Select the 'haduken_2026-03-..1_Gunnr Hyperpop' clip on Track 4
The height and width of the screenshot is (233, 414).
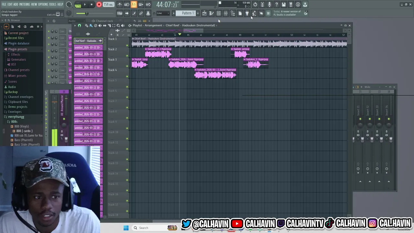(x=215, y=73)
